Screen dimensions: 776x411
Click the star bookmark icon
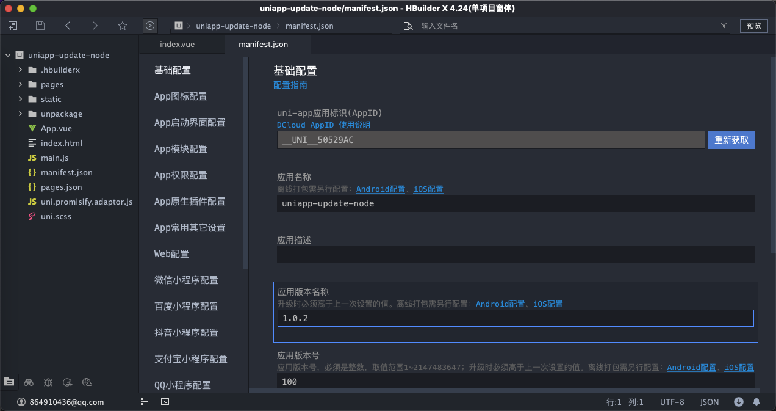pyautogui.click(x=122, y=26)
